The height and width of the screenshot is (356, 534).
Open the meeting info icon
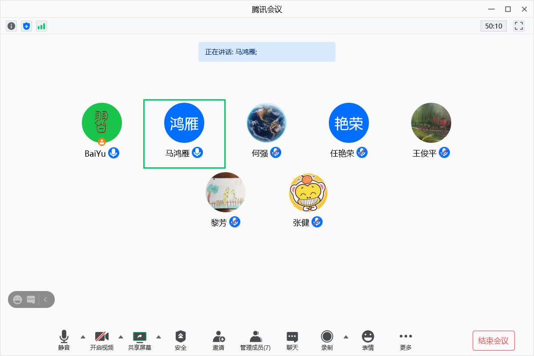click(x=12, y=26)
